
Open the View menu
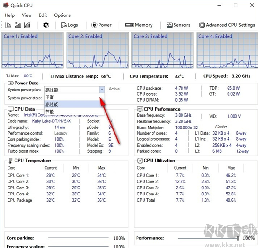(x=27, y=15)
